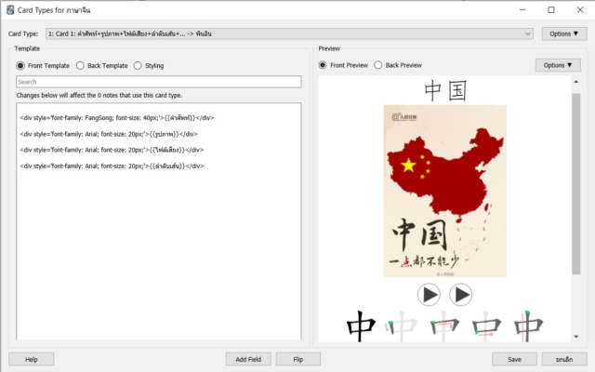Click the last stroke order step with vertical line
The width and height of the screenshot is (595, 372).
(528, 326)
